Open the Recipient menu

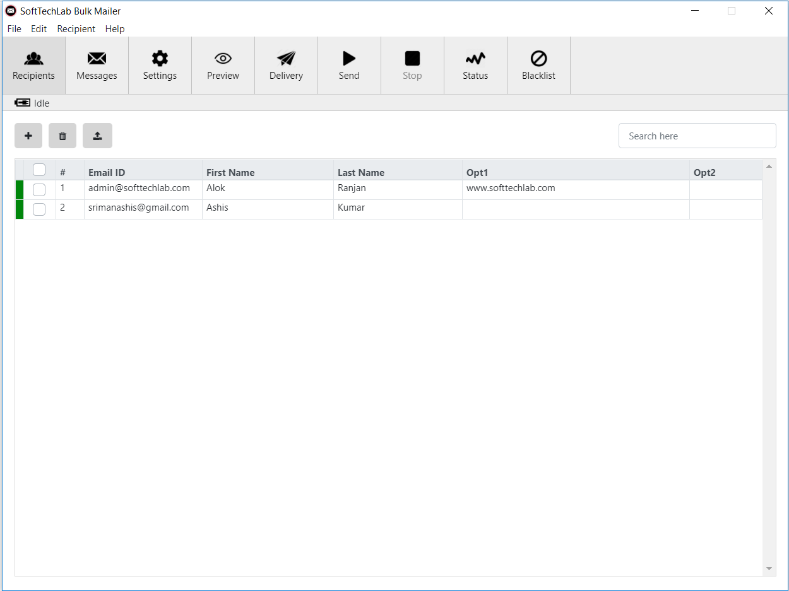point(76,28)
